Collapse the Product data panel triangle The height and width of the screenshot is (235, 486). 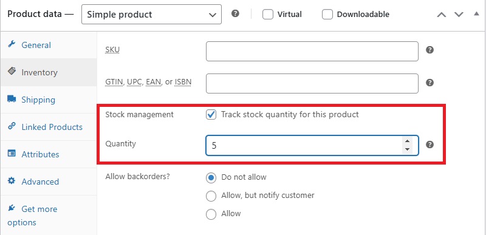[x=476, y=13]
